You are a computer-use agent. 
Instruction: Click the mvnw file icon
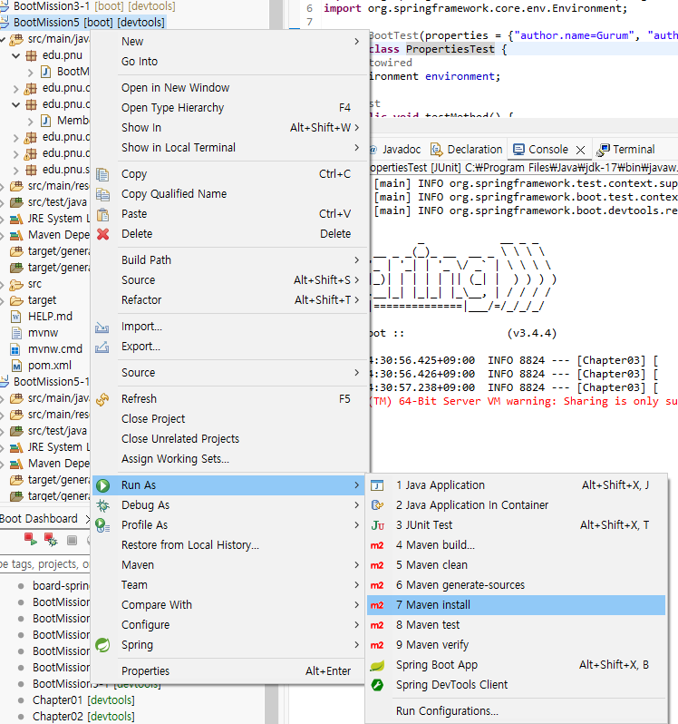click(x=16, y=333)
